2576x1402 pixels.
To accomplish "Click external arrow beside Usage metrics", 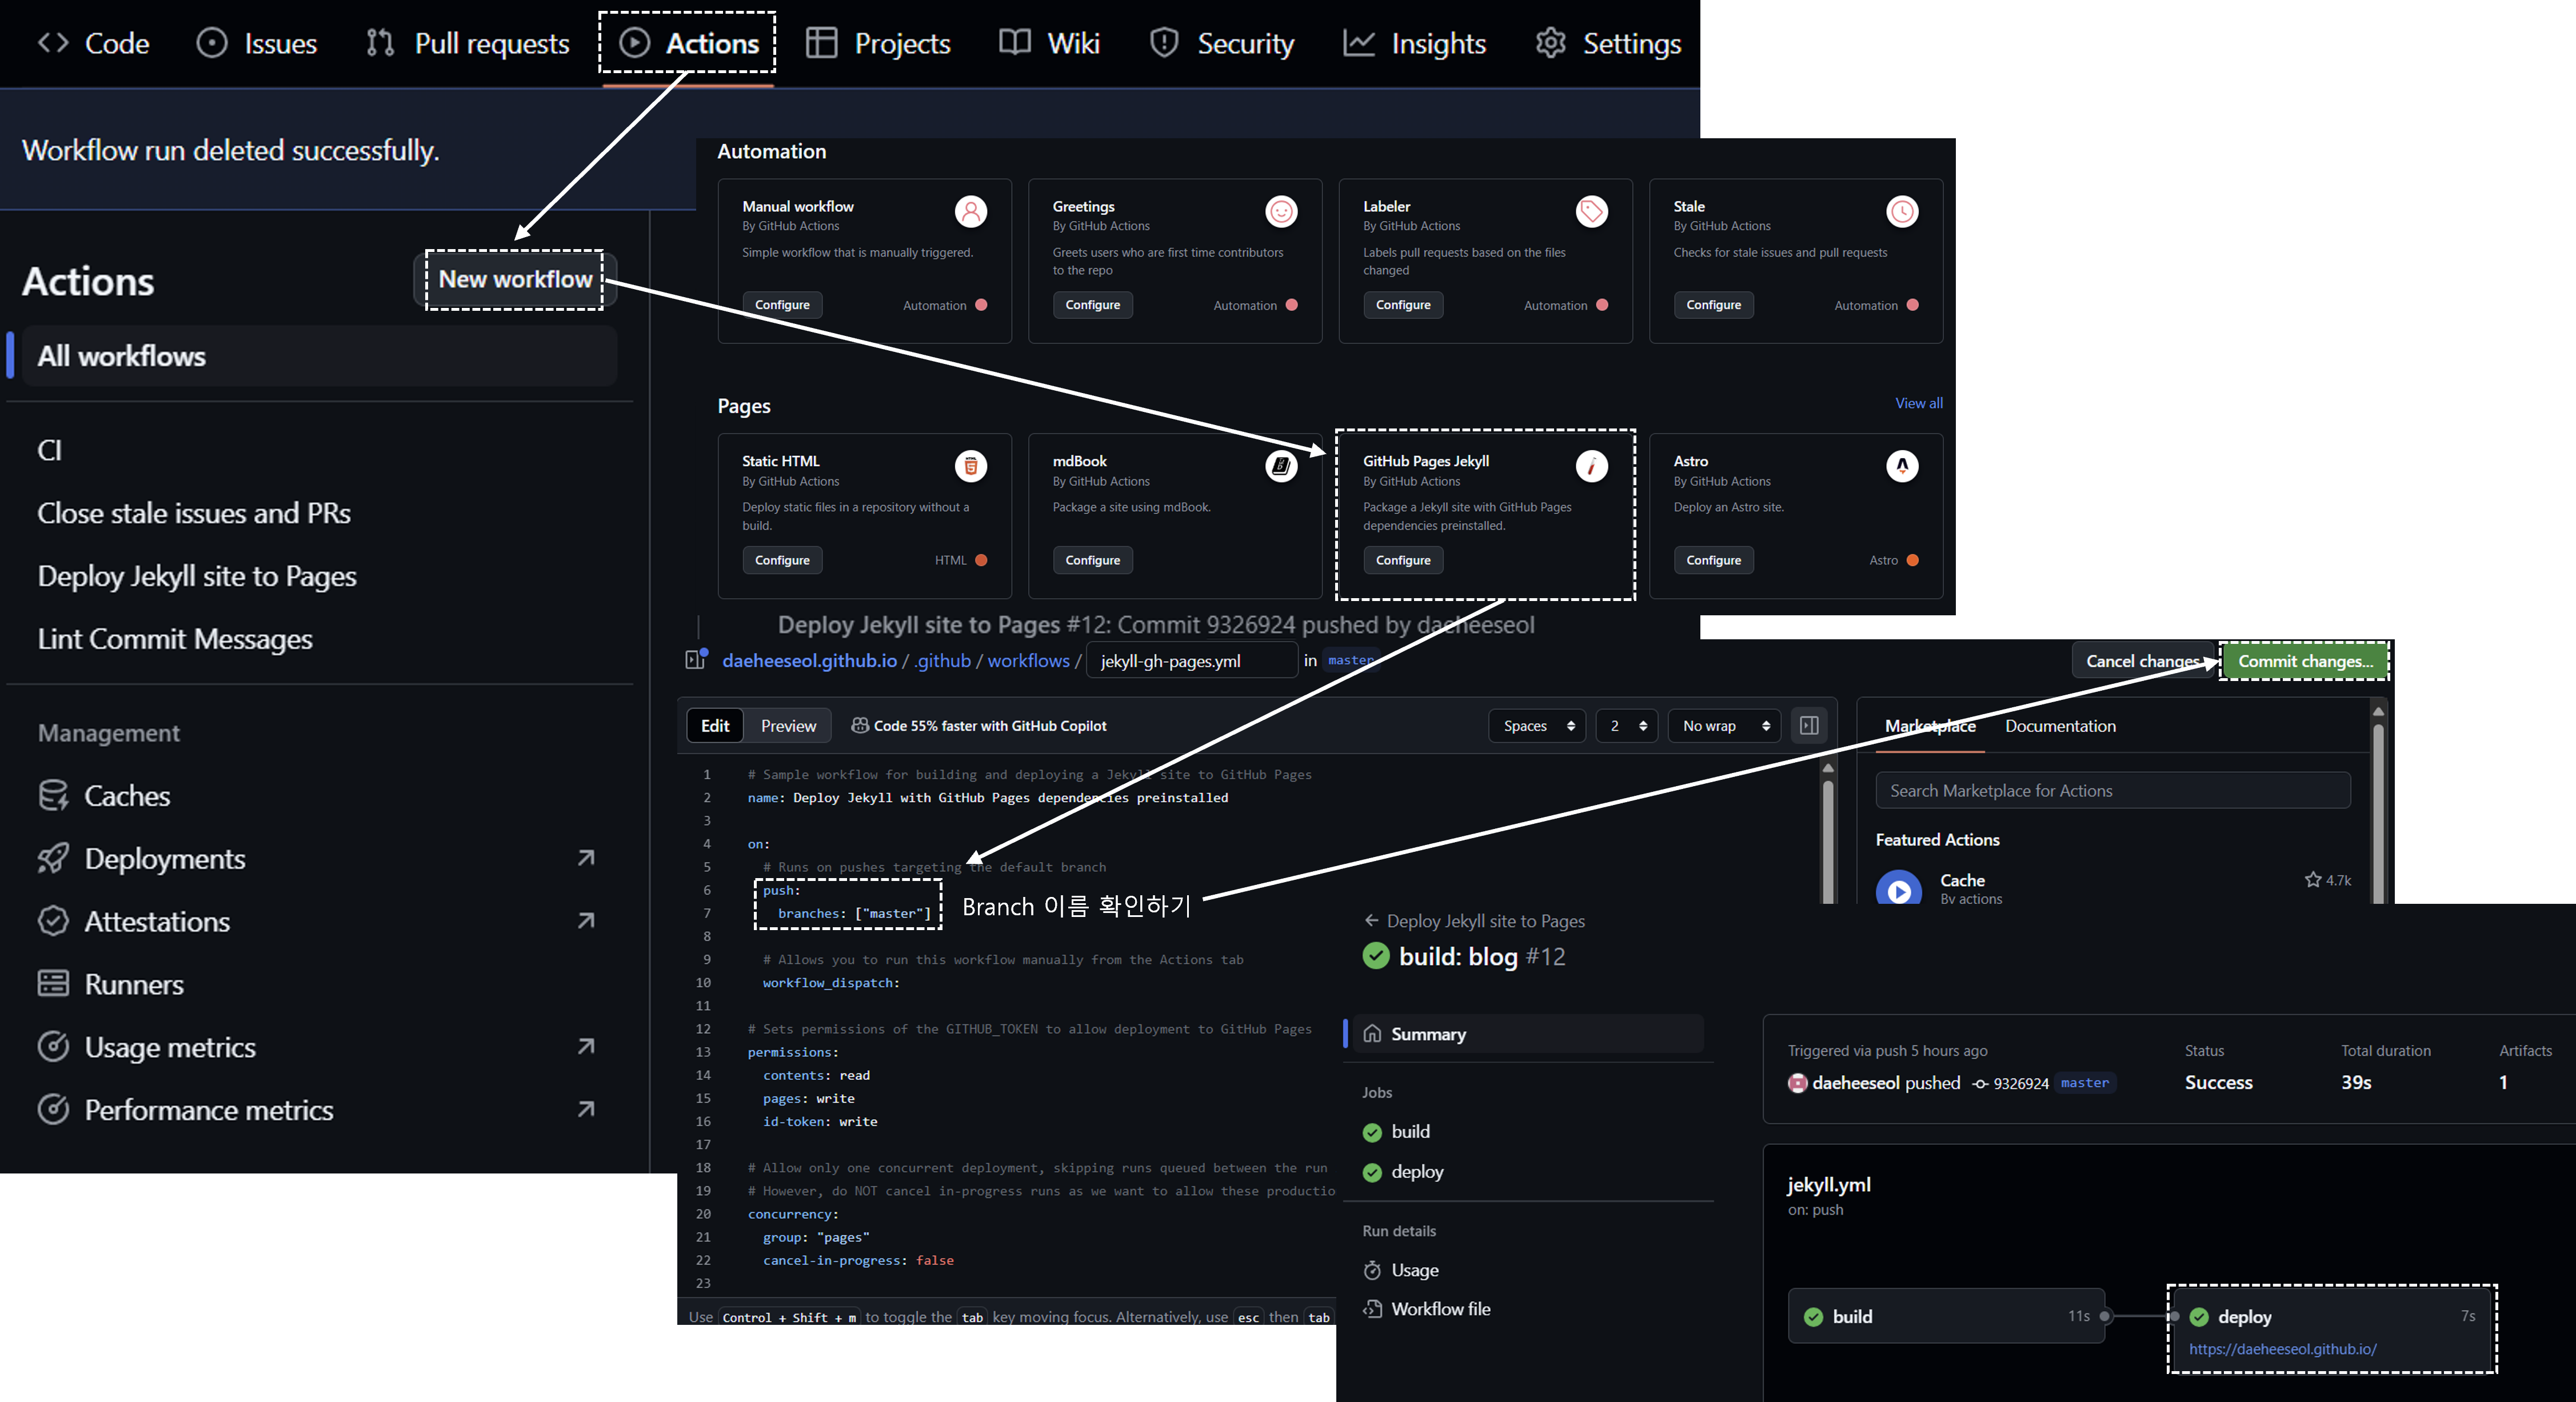I will (586, 1046).
